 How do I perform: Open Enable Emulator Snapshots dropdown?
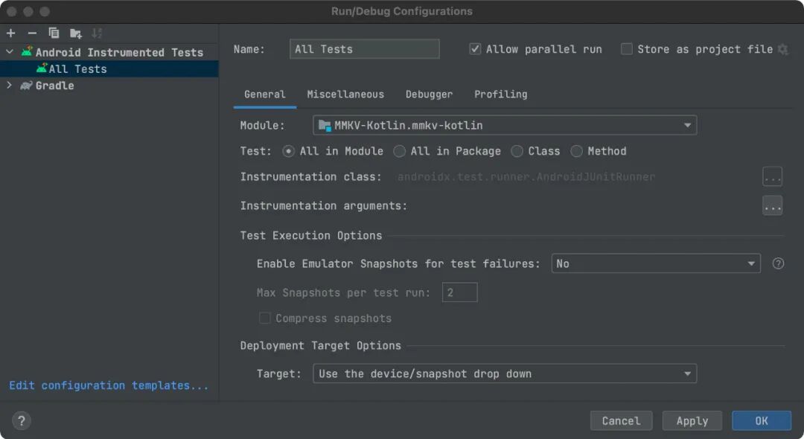click(656, 263)
